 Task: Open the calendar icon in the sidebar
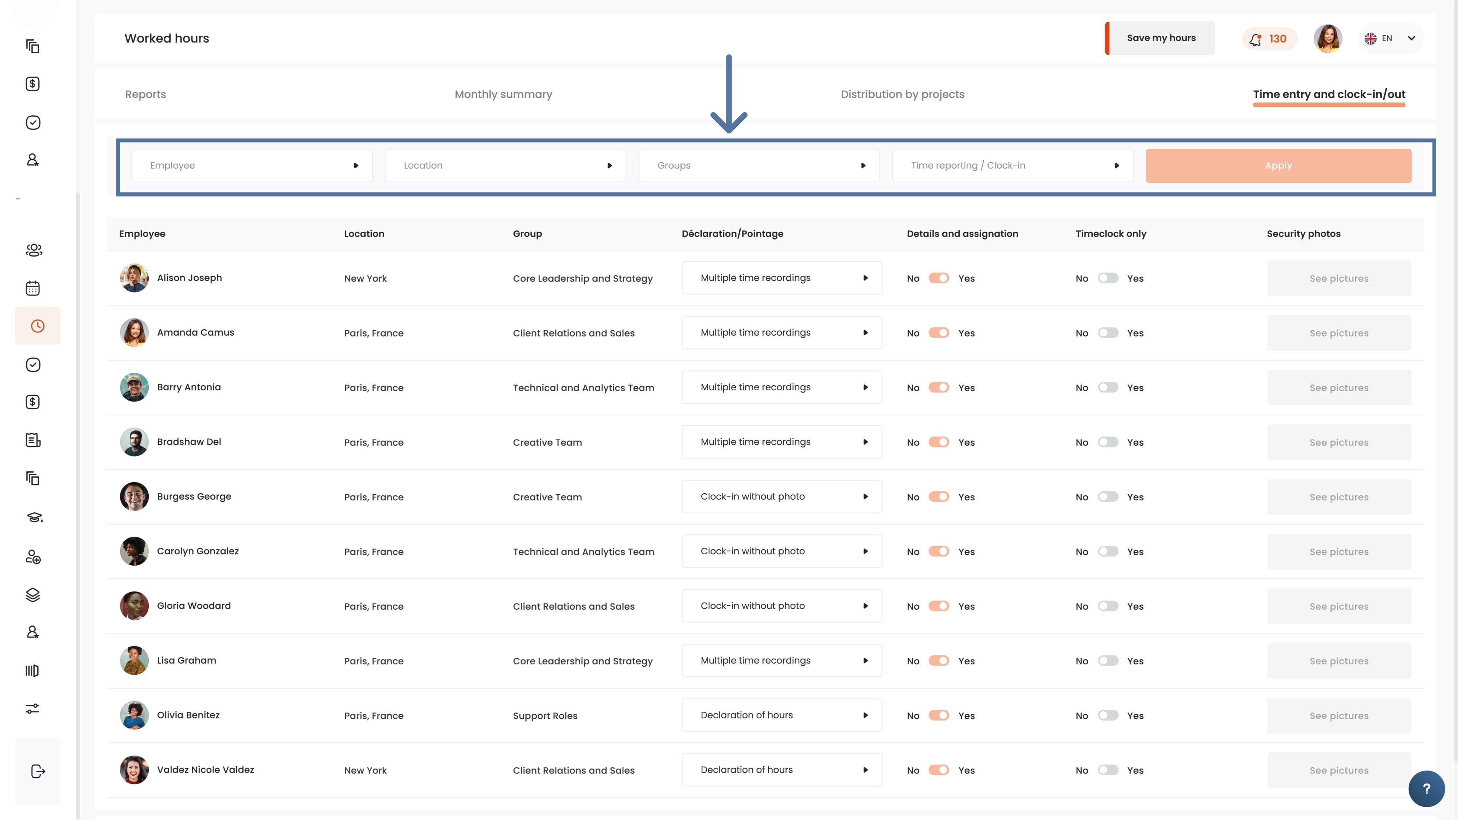(x=33, y=288)
